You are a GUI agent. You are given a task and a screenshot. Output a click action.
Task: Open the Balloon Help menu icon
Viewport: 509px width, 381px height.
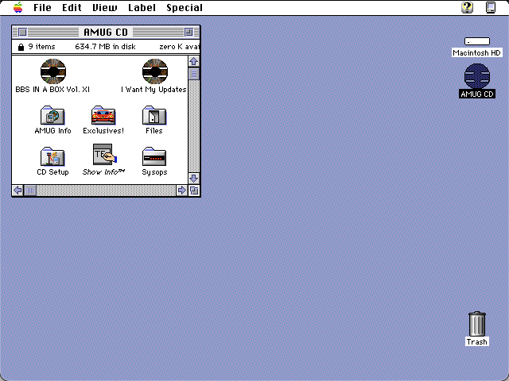467,7
